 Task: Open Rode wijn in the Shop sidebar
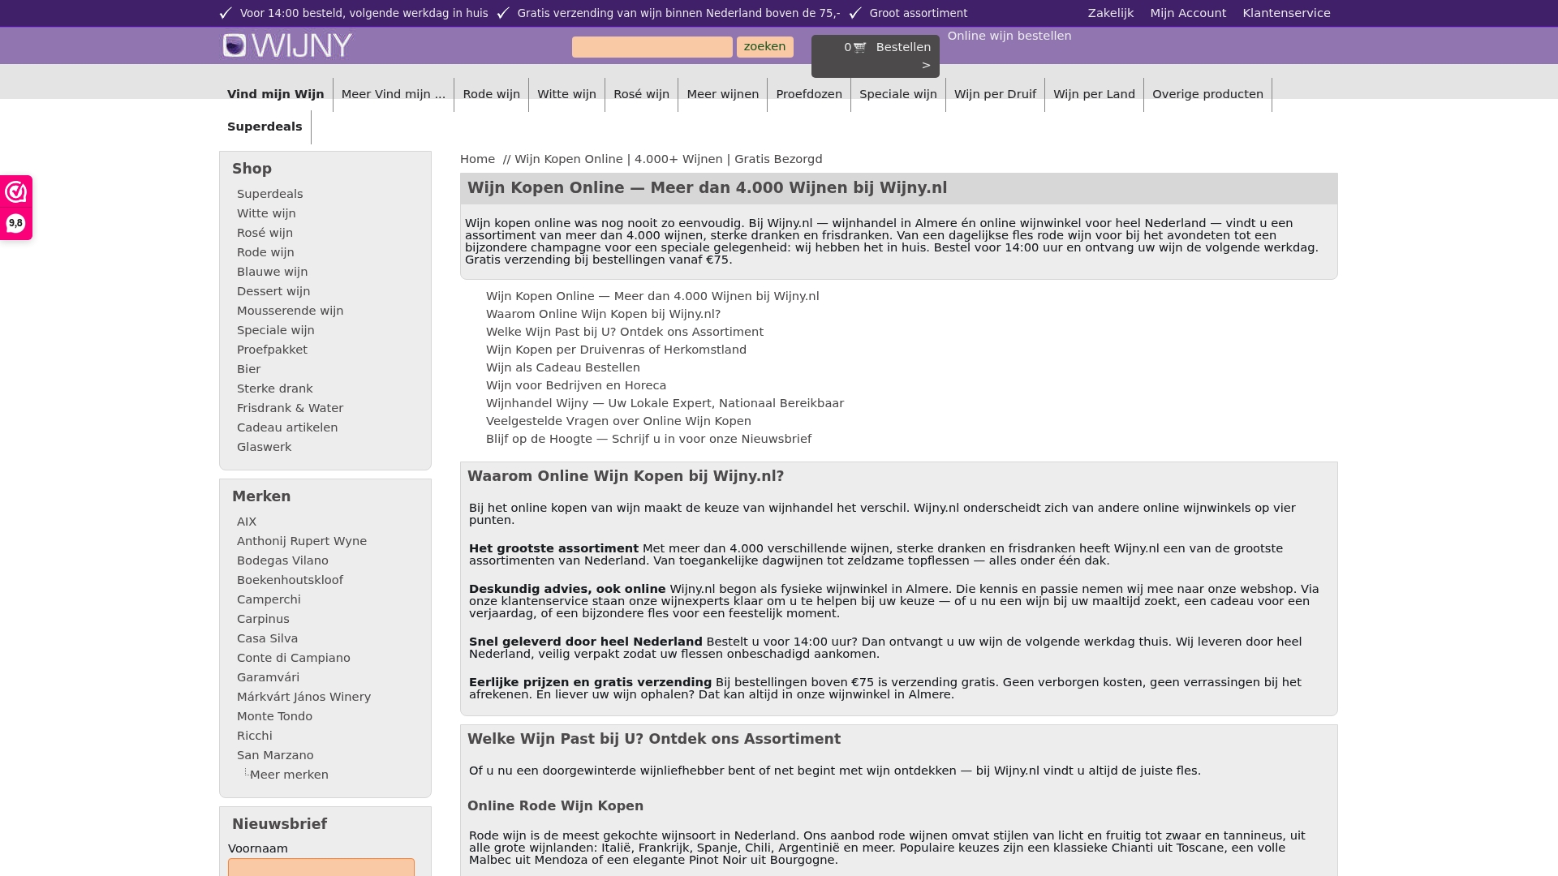pos(265,252)
